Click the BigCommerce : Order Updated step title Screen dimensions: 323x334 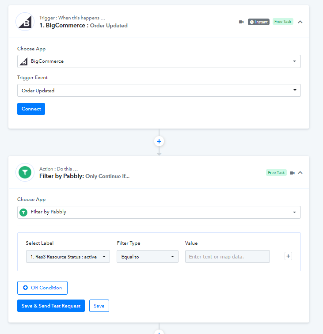(84, 25)
